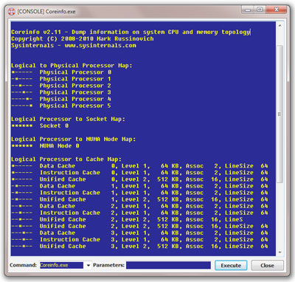Click the up arrow of the console scrollbar
The height and width of the screenshot is (282, 295).
[x=280, y=25]
